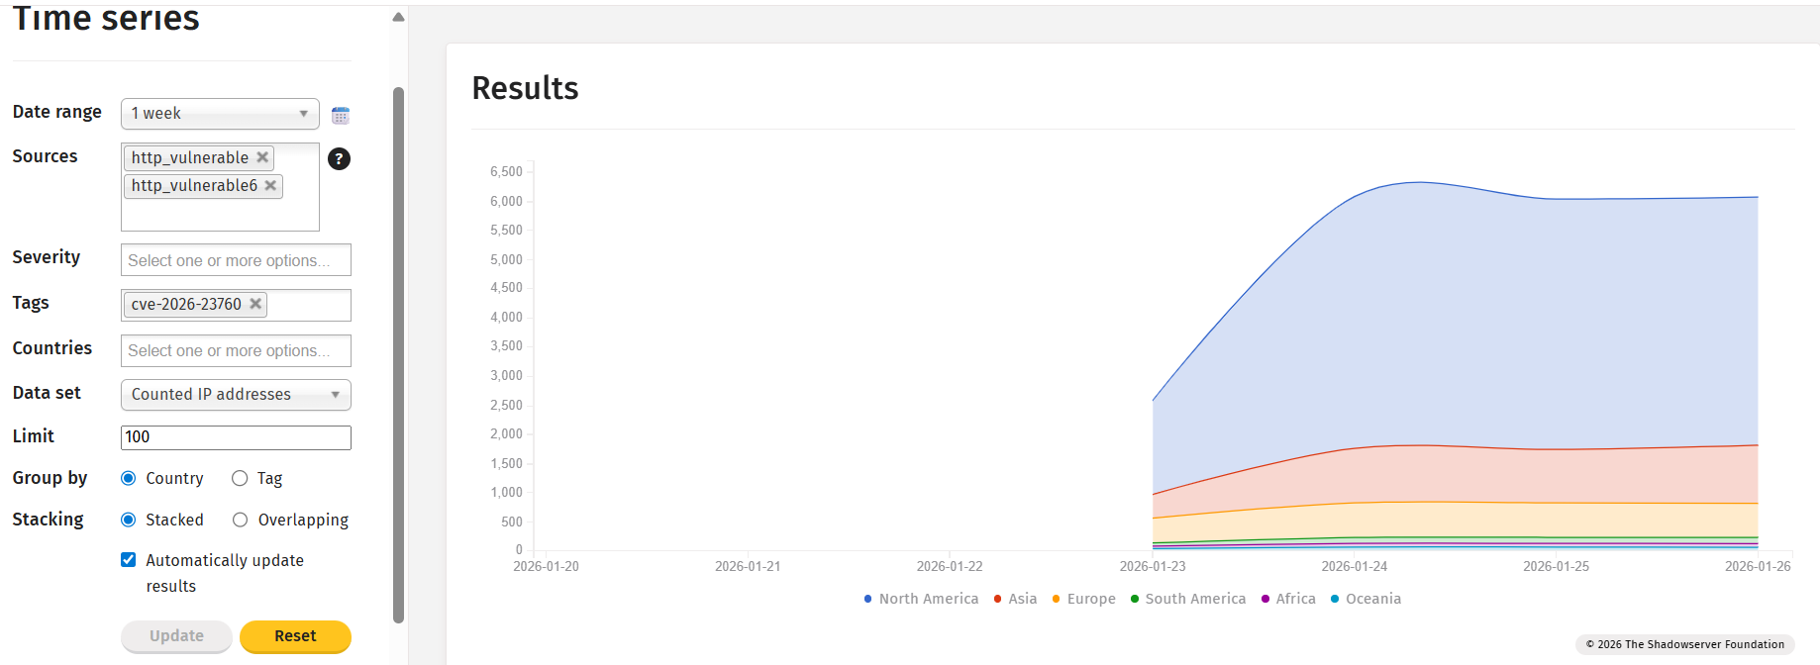Click the Sources help question mark icon
Image resolution: width=1820 pixels, height=665 pixels.
coord(339,158)
